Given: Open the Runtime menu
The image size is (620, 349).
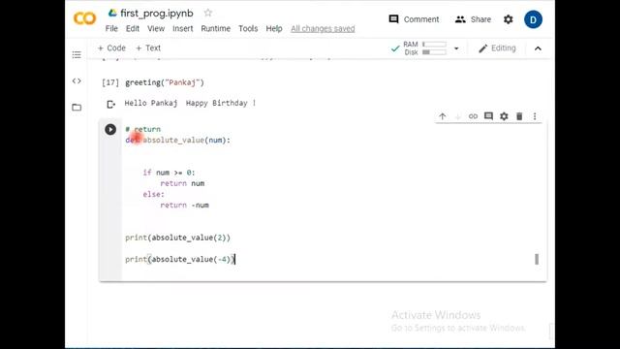Looking at the screenshot, I should coord(215,28).
